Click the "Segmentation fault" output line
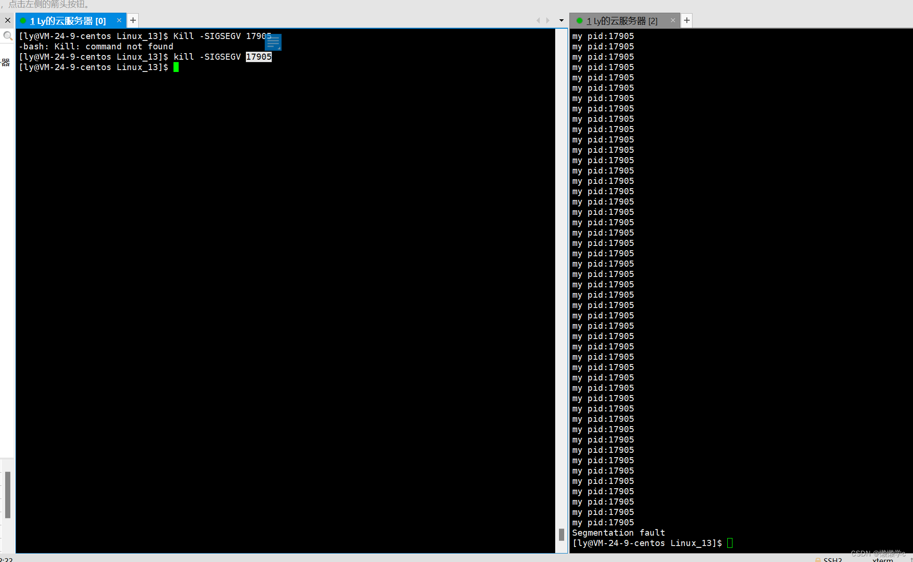Image resolution: width=913 pixels, height=562 pixels. point(618,532)
